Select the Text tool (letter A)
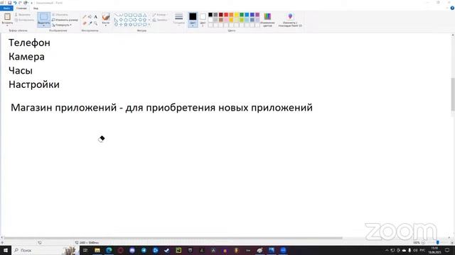Image resolution: width=455 pixels, height=255 pixels. coord(95,17)
